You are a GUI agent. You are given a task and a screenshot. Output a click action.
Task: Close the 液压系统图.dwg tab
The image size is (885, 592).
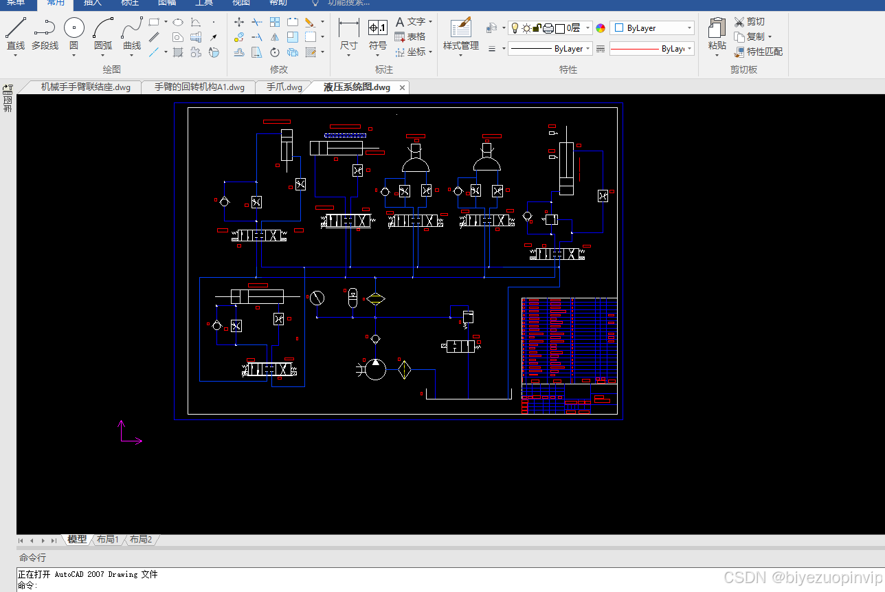402,87
